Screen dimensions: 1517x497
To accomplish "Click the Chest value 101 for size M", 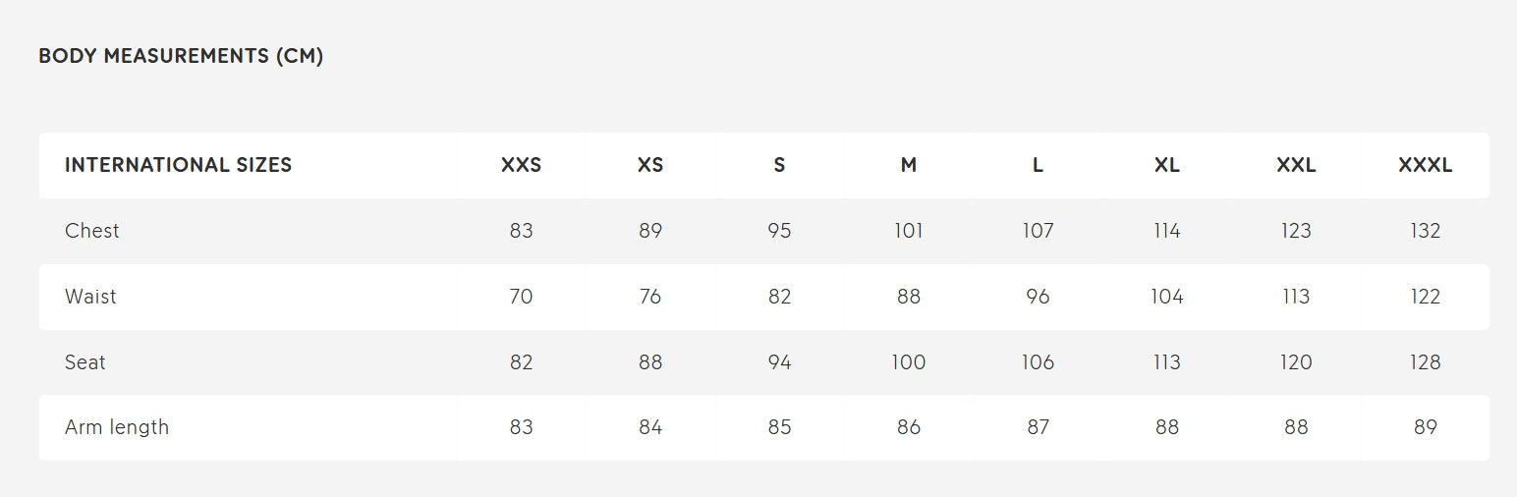I will coord(909,231).
